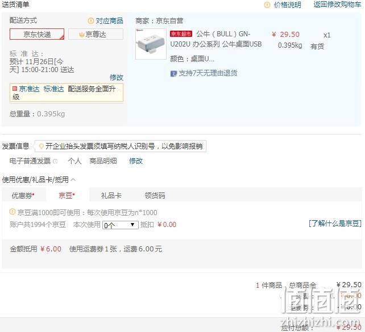Screen dimensions: 365x332
Task: Click info icon beside 对应商品
Action: 91,21
